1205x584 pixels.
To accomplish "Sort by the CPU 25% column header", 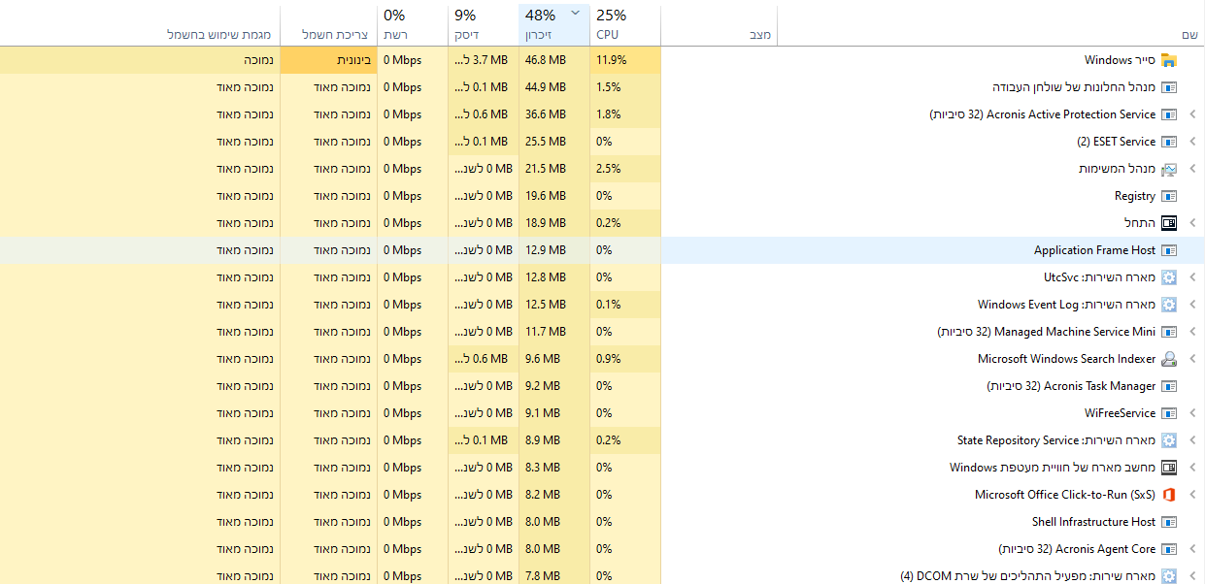I will click(624, 25).
